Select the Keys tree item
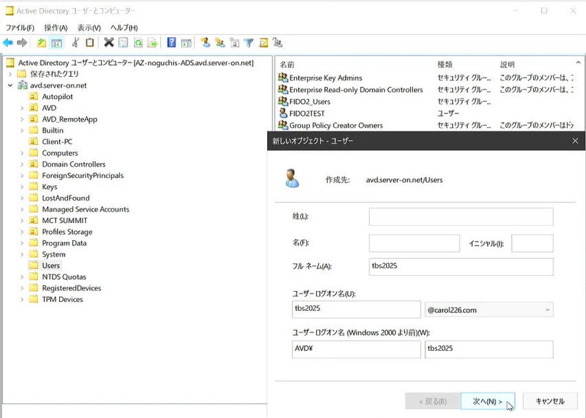 49,187
